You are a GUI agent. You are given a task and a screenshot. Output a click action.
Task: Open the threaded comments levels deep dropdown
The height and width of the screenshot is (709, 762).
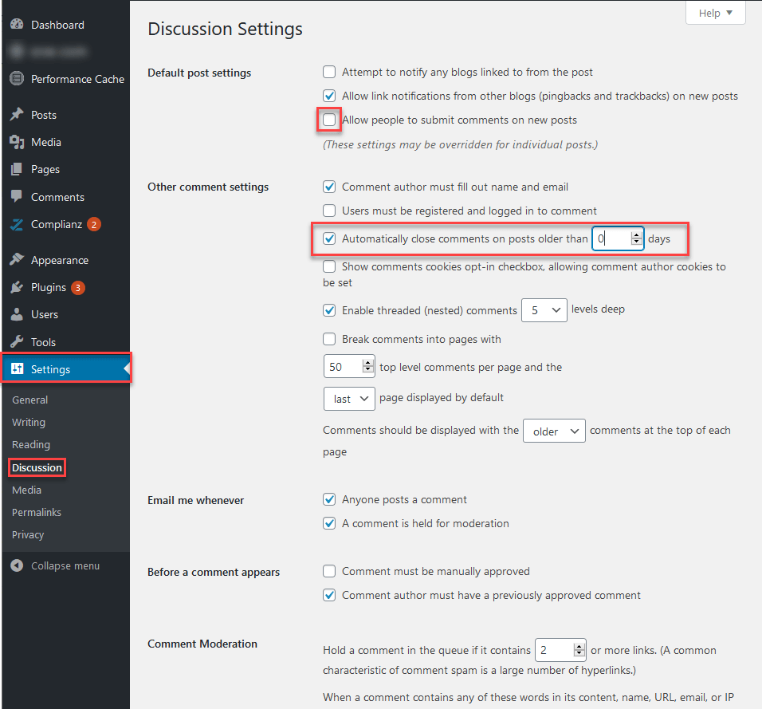click(x=544, y=310)
